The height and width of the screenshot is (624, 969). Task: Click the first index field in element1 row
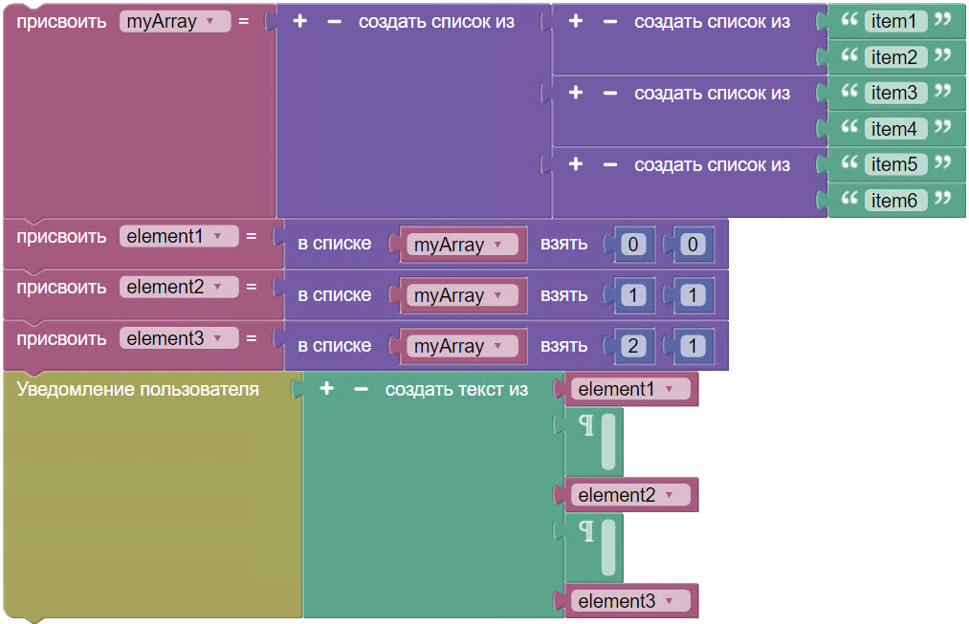coord(633,245)
